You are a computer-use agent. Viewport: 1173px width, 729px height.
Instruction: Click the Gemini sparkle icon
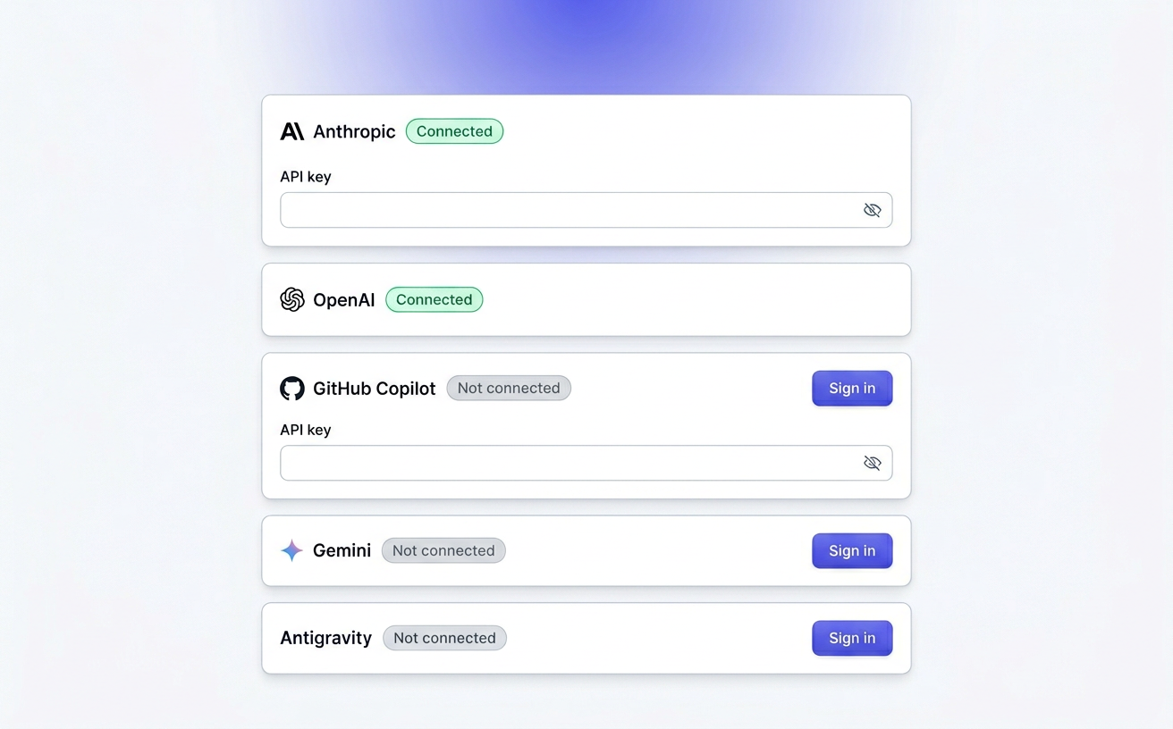click(x=291, y=550)
